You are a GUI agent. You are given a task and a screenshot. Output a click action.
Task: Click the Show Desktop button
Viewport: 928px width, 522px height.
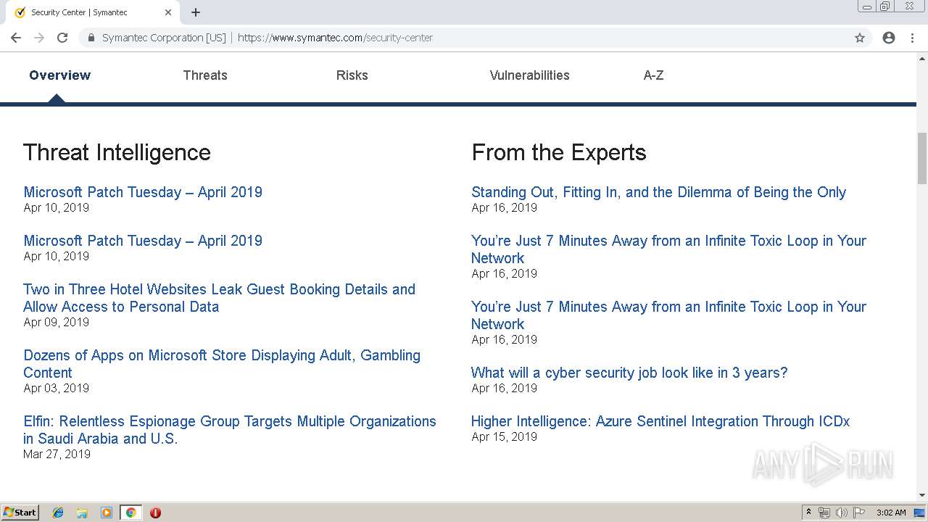tap(920, 513)
